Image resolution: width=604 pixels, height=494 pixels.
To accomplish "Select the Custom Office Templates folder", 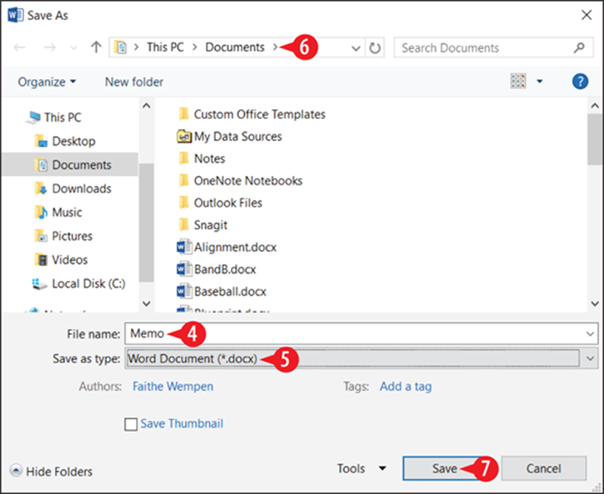I will pos(252,114).
